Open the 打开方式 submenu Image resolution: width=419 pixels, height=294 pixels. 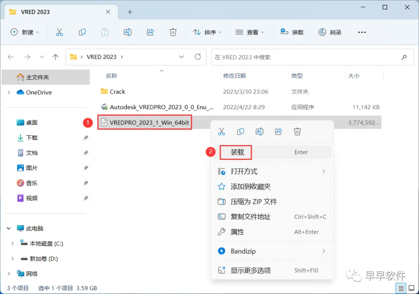click(272, 171)
